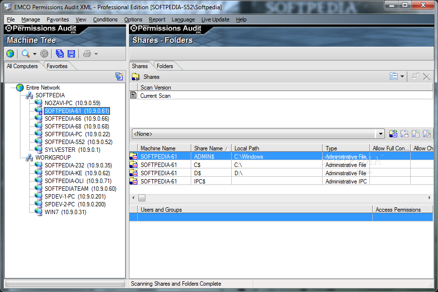
Task: Select the ADMIN$ share row
Action: [281, 157]
